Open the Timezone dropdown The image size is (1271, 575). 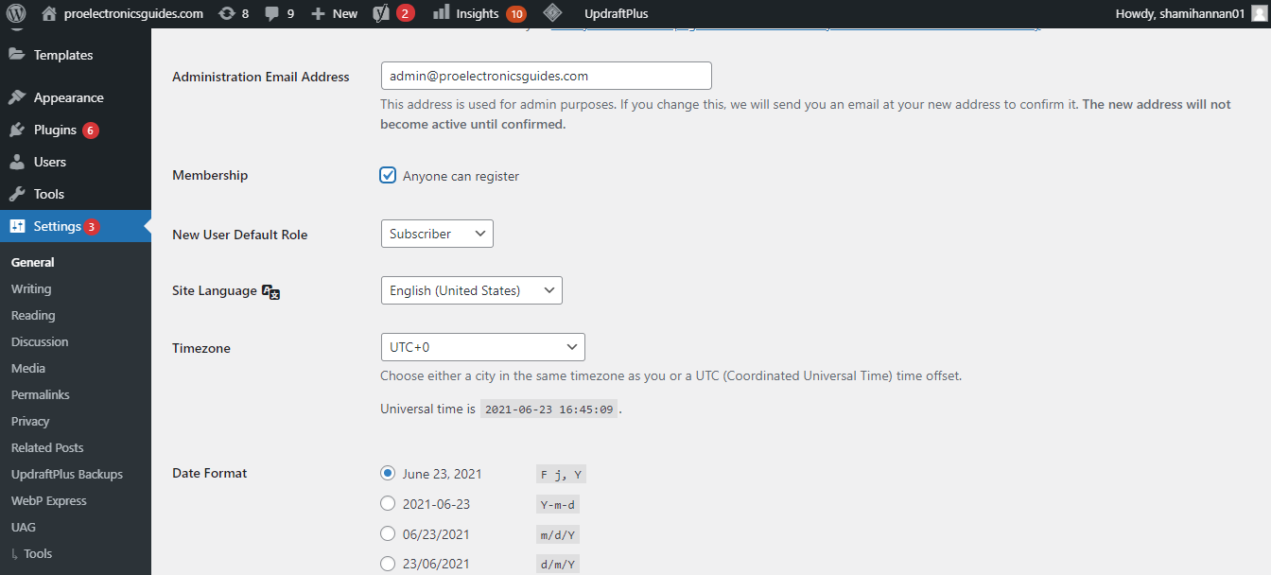[x=482, y=347]
